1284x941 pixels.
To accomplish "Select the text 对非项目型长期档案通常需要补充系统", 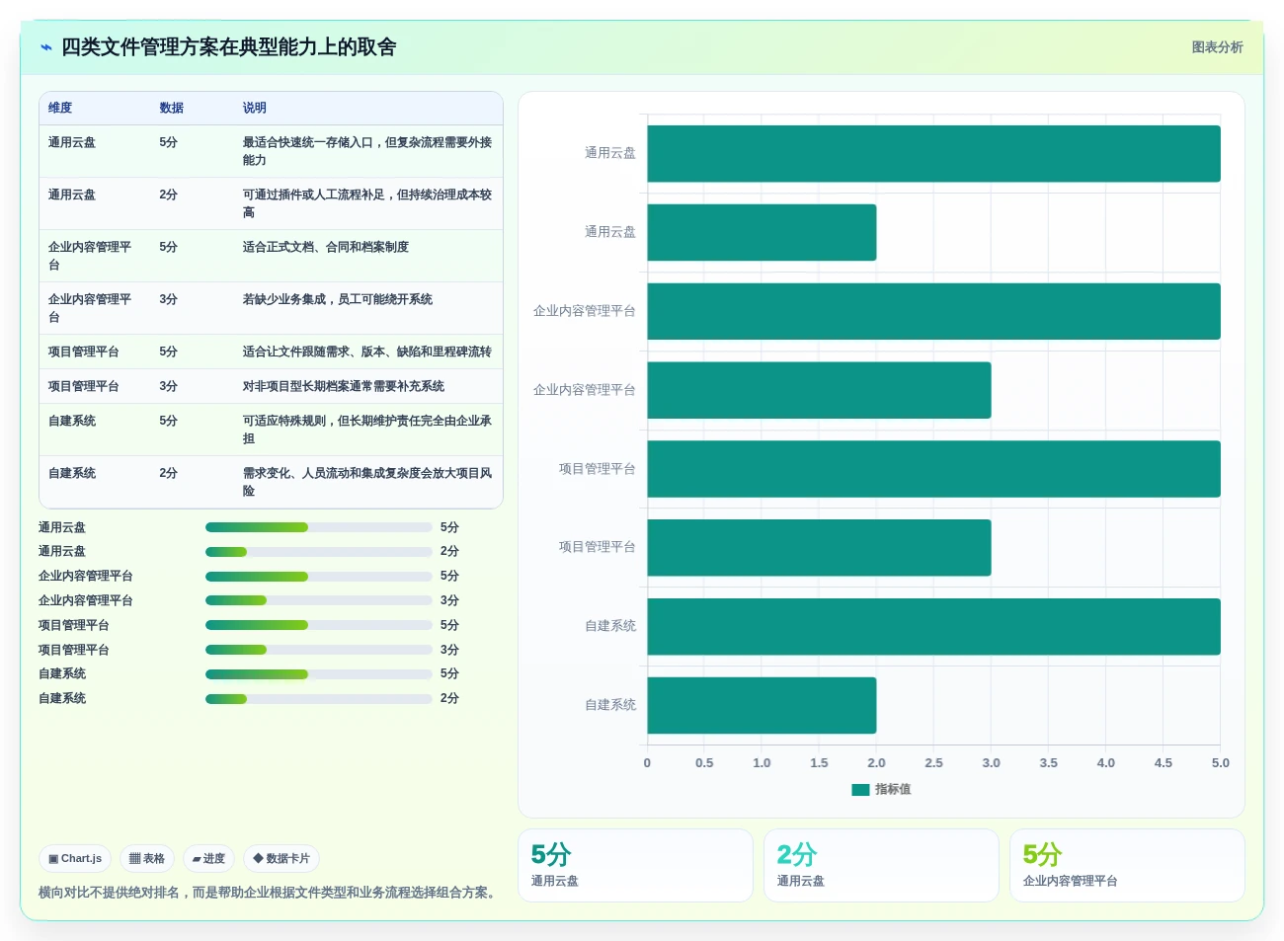I will [x=344, y=386].
